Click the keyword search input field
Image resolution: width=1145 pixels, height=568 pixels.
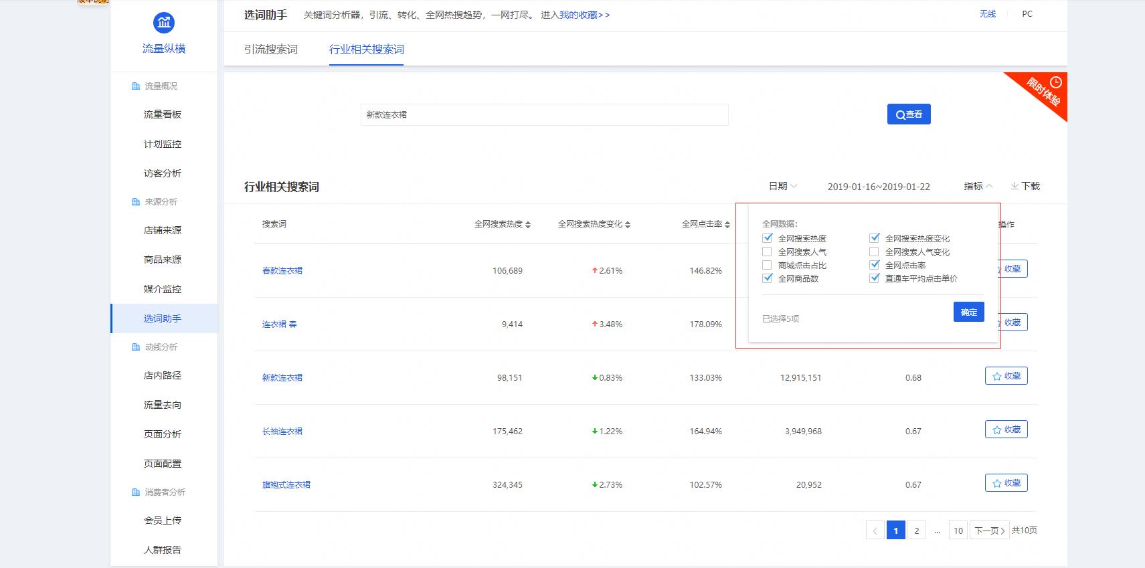pyautogui.click(x=544, y=114)
